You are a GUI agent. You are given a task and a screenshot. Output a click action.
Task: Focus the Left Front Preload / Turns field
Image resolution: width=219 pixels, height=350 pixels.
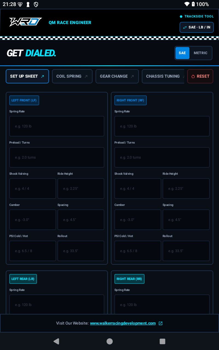(57, 157)
